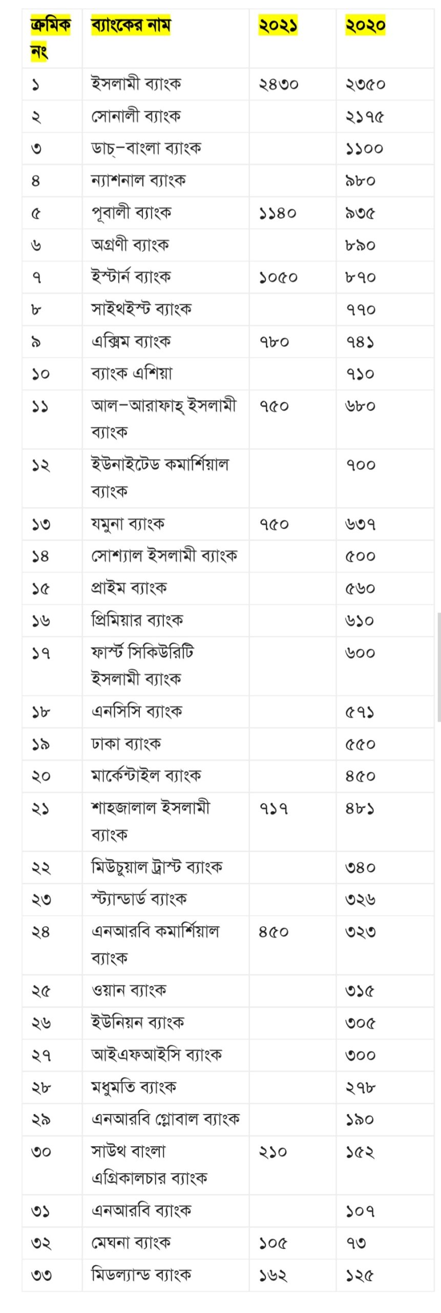Click the ২০২১ column header
Image resolution: width=441 pixels, height=1313 pixels.
[x=278, y=25]
